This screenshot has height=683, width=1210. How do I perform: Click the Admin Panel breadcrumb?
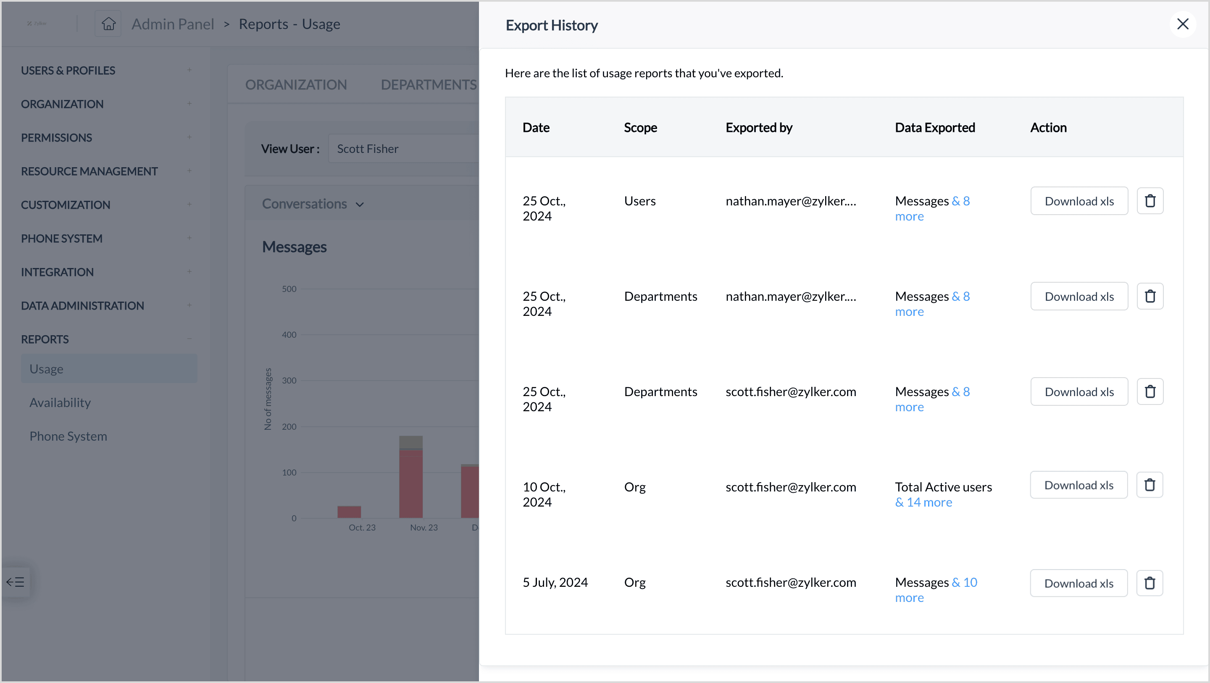pos(172,24)
